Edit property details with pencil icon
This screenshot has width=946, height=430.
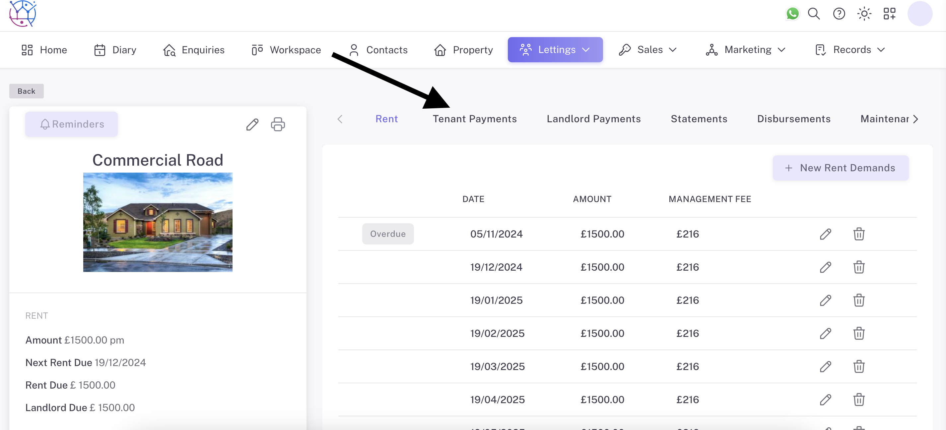click(x=252, y=124)
